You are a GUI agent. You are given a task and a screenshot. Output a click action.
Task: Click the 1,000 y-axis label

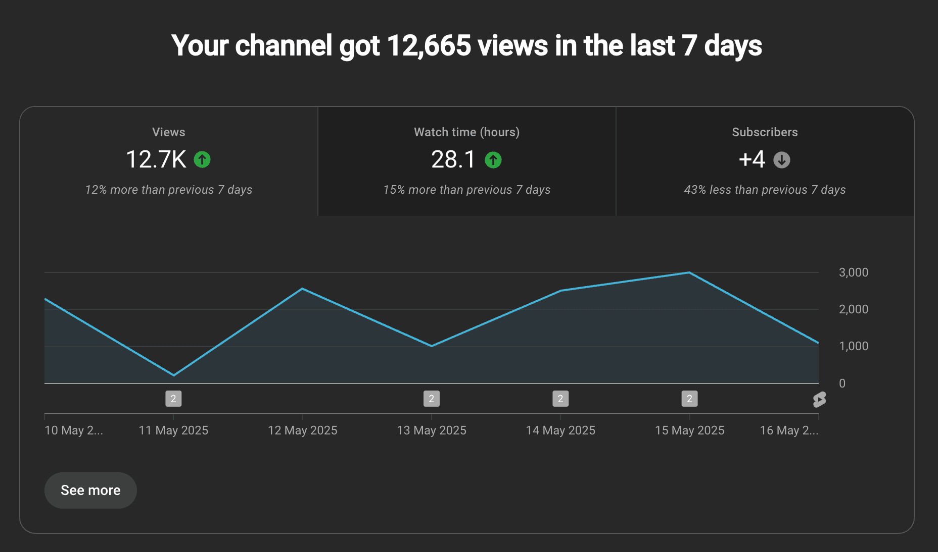[854, 346]
